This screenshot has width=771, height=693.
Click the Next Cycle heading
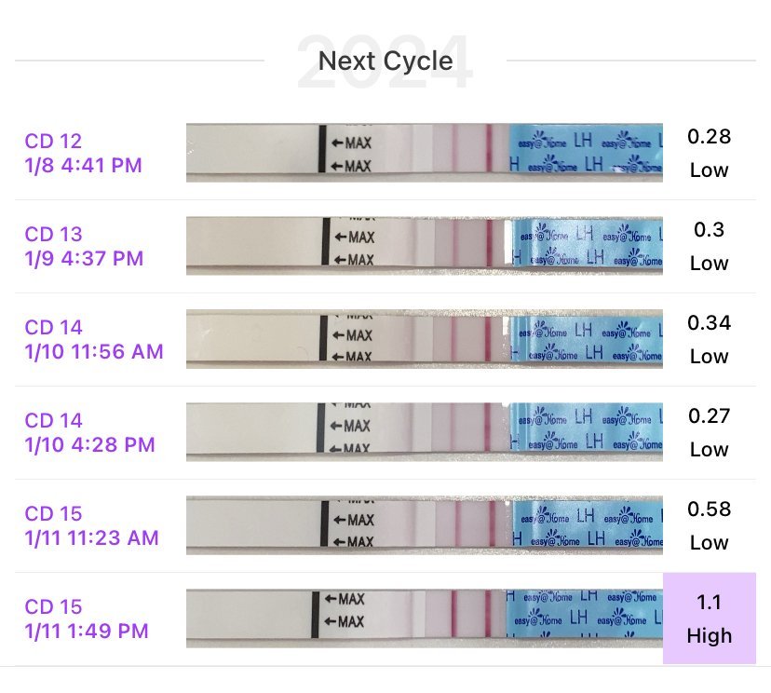pyautogui.click(x=385, y=61)
